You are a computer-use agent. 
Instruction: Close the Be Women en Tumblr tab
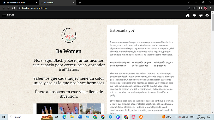point(36,3)
